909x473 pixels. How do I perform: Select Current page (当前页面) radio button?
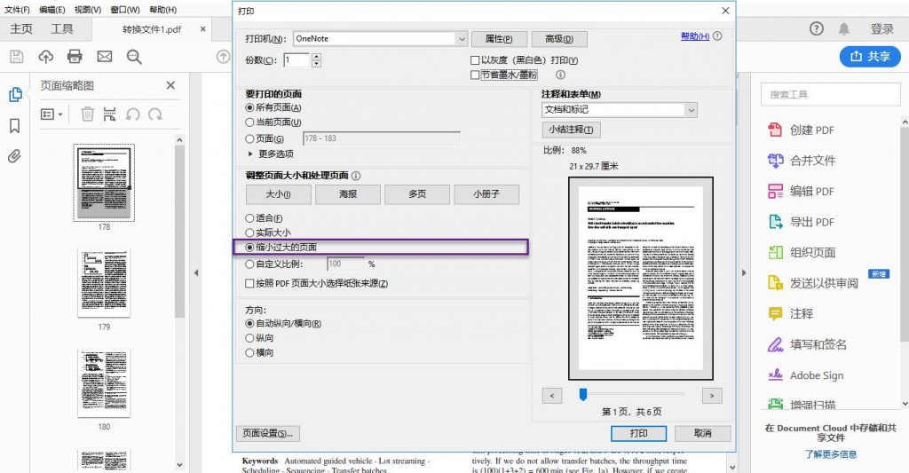point(249,122)
